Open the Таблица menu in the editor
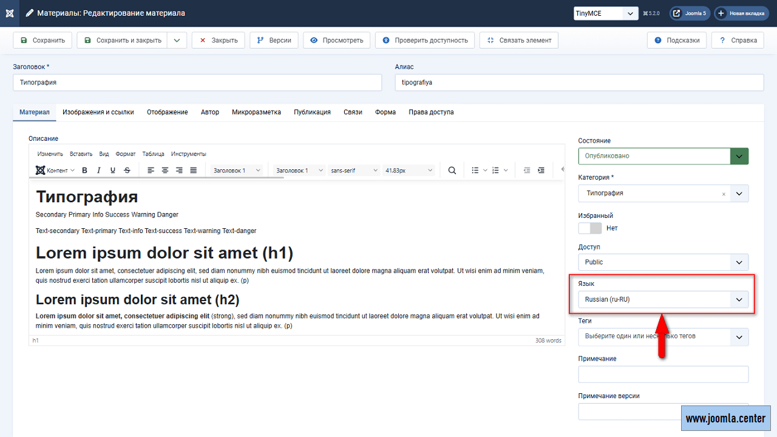This screenshot has height=437, width=777. [153, 154]
